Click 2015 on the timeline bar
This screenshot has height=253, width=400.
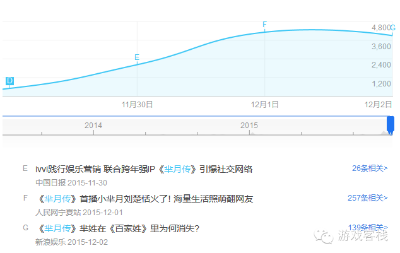pos(249,126)
